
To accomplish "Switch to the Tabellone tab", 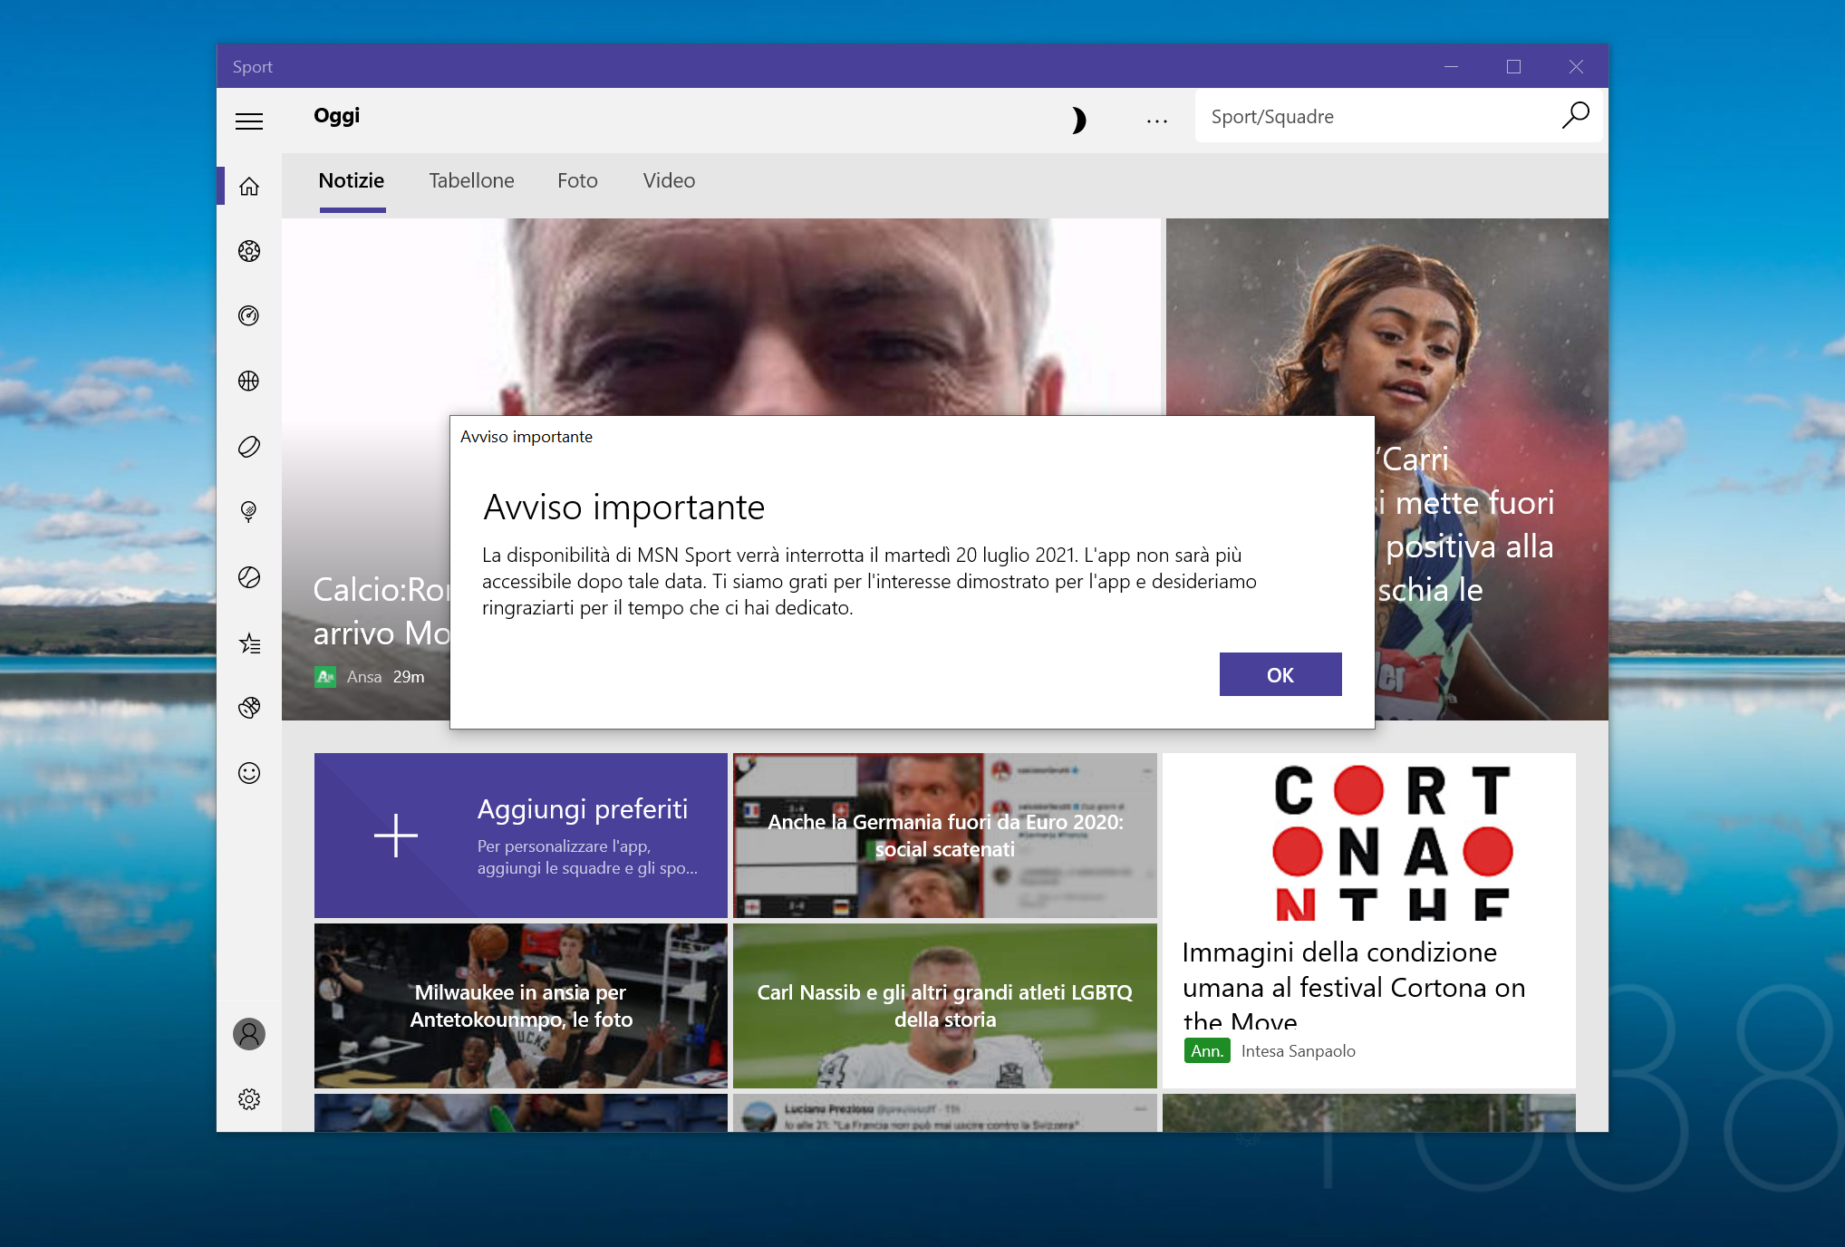I will click(x=471, y=181).
